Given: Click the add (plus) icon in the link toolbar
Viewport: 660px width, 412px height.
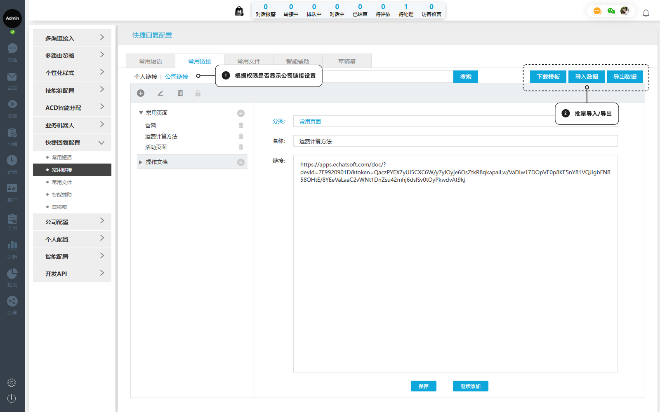Looking at the screenshot, I should tap(141, 93).
